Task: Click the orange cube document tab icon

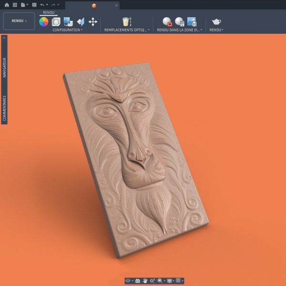Action: coord(94,5)
